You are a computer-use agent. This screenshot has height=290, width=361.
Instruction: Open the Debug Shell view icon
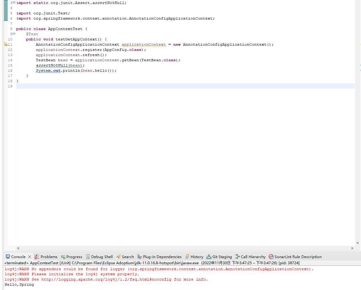click(88, 257)
